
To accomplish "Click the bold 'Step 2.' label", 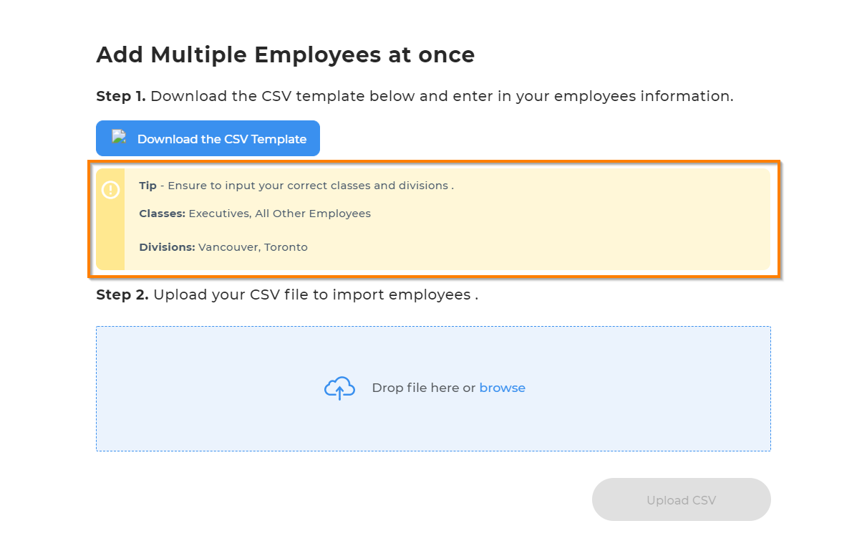I will pos(122,295).
